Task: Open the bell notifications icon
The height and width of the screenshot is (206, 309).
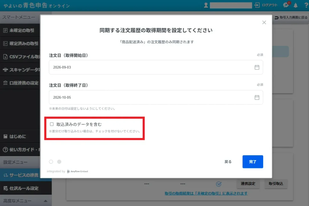Action: (295, 5)
